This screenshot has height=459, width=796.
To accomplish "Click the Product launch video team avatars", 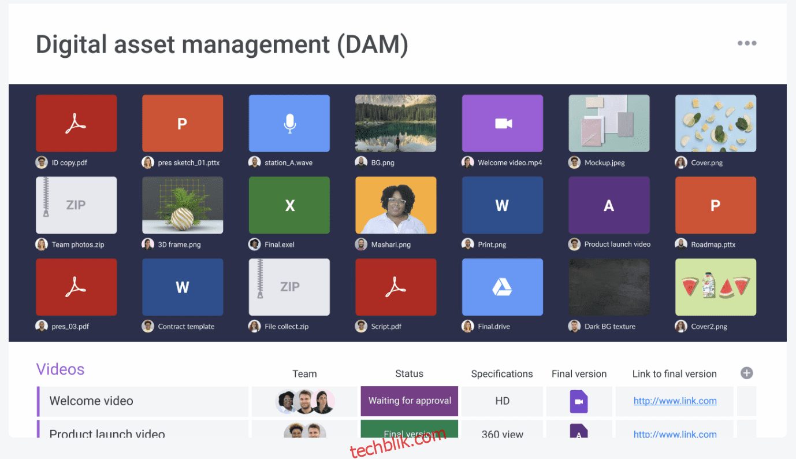I will click(305, 431).
